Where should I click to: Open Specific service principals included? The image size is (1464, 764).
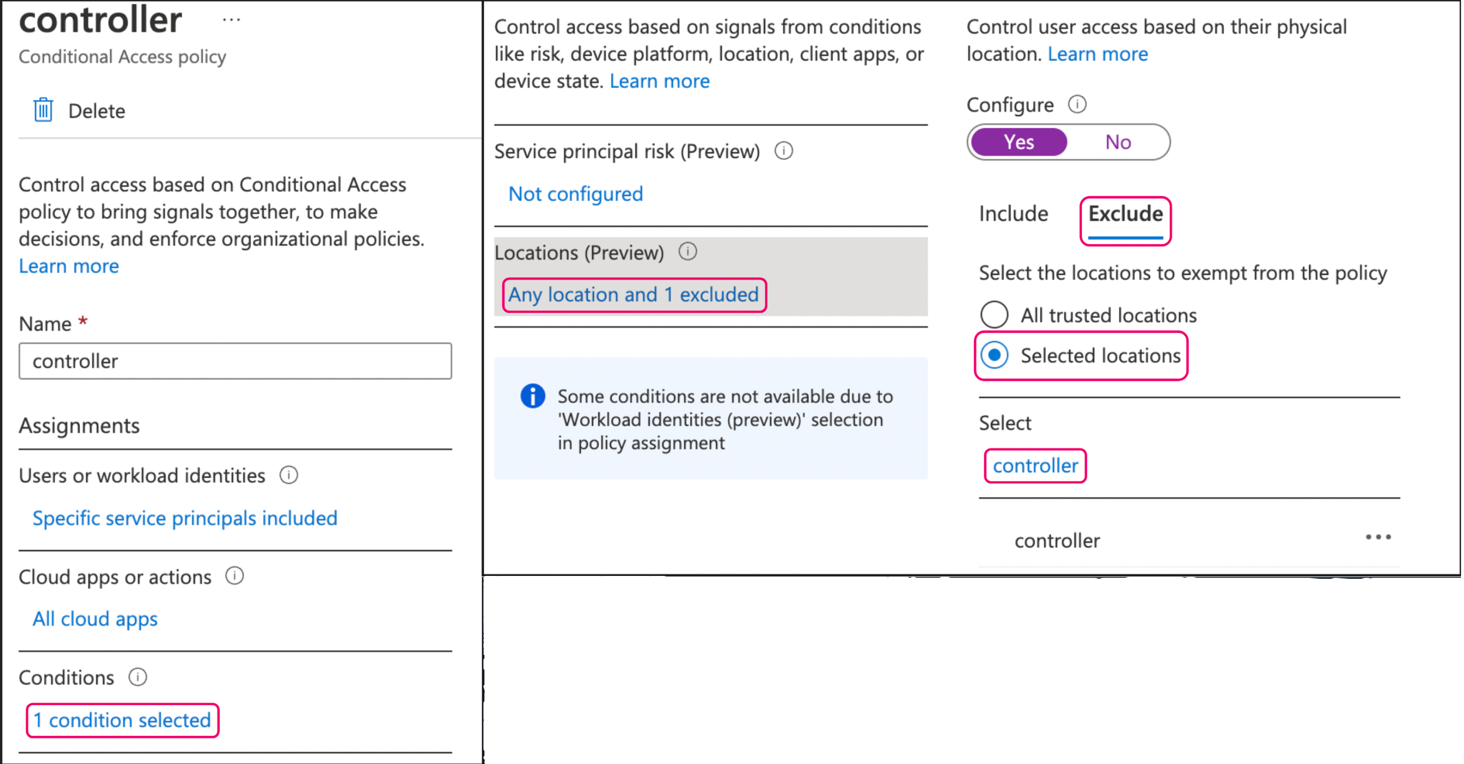pos(185,518)
